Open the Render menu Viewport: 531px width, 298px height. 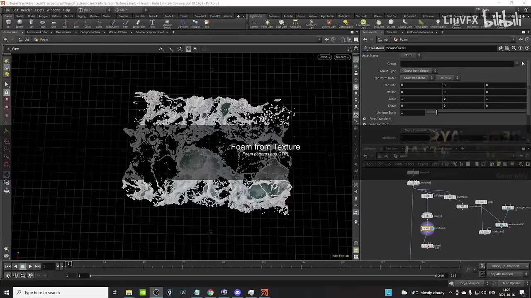click(26, 10)
